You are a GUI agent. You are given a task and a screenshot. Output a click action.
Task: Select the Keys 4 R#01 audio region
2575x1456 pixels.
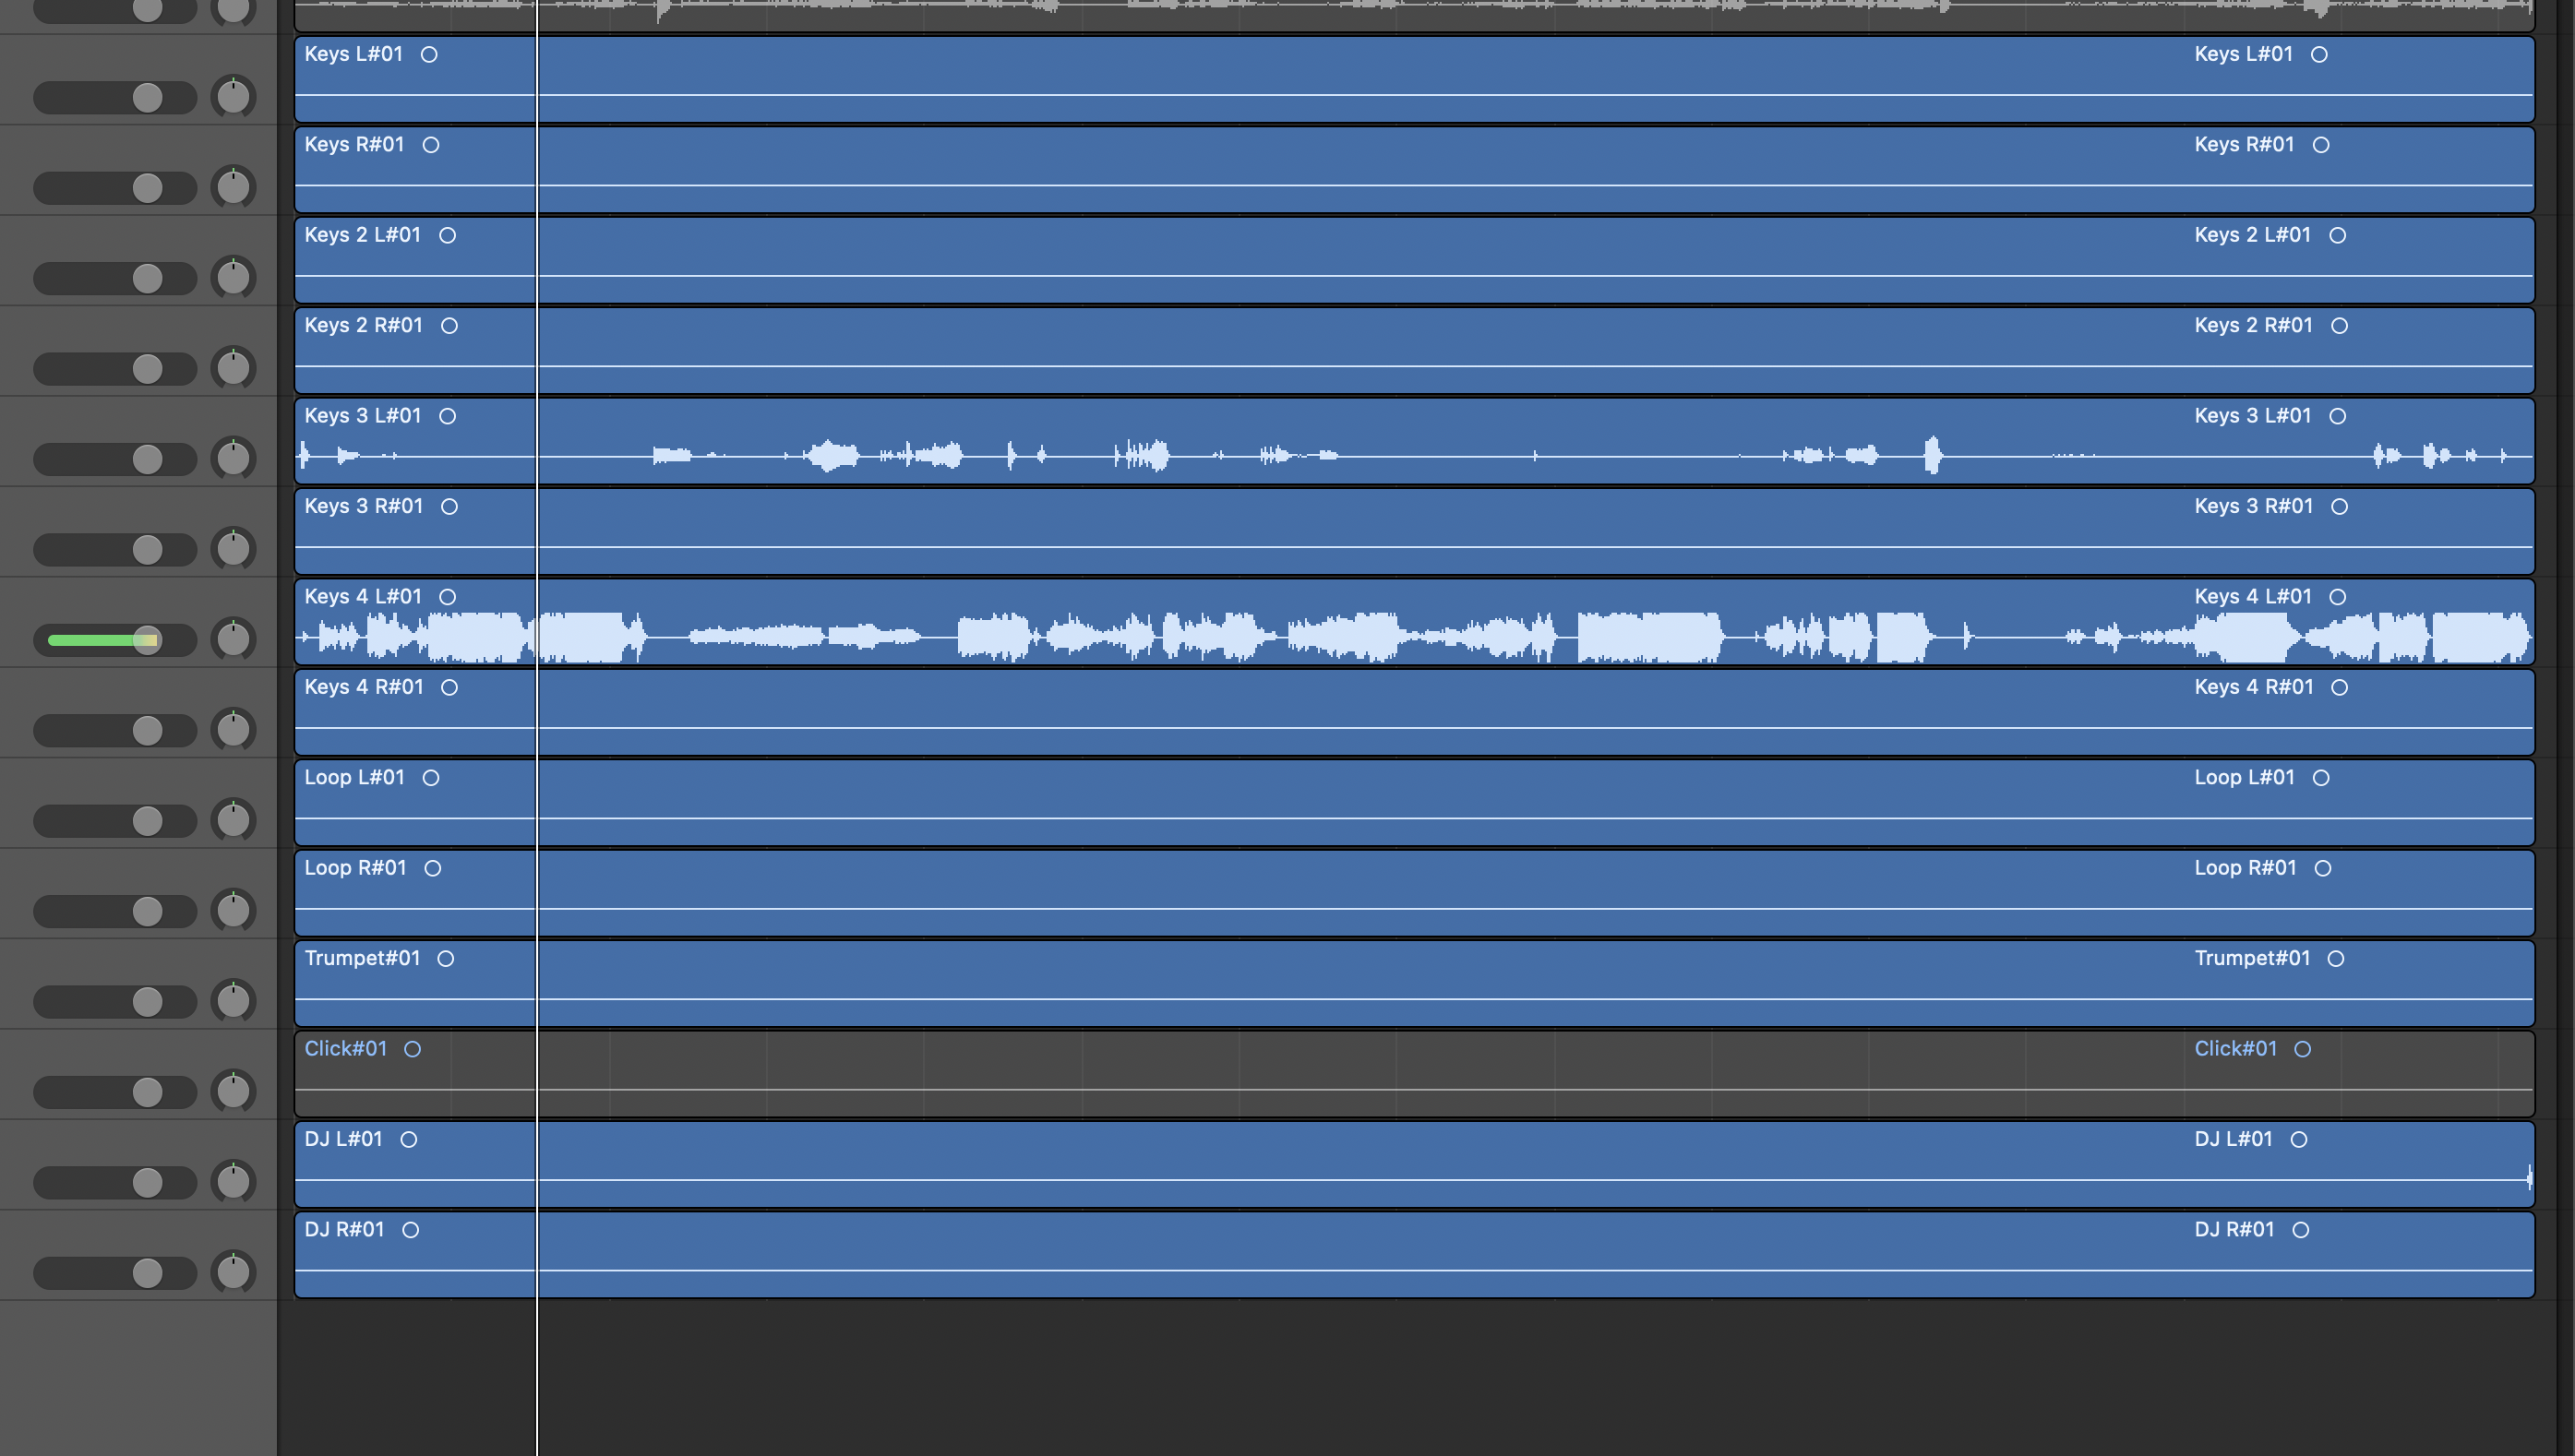click(x=1414, y=713)
